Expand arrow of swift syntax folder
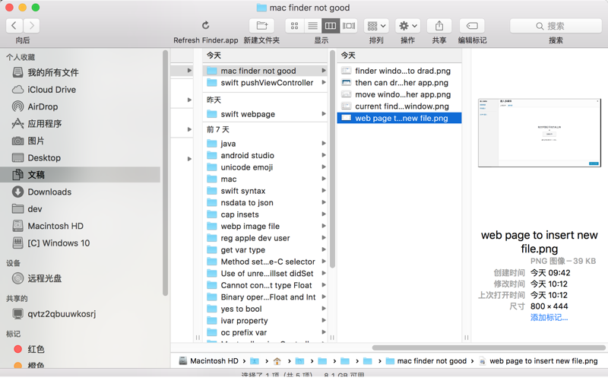The height and width of the screenshot is (384, 608). (x=324, y=191)
